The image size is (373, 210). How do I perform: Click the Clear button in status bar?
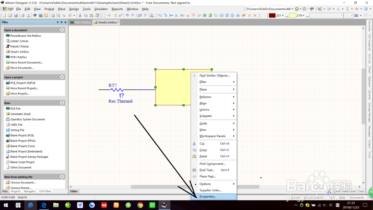[361, 191]
